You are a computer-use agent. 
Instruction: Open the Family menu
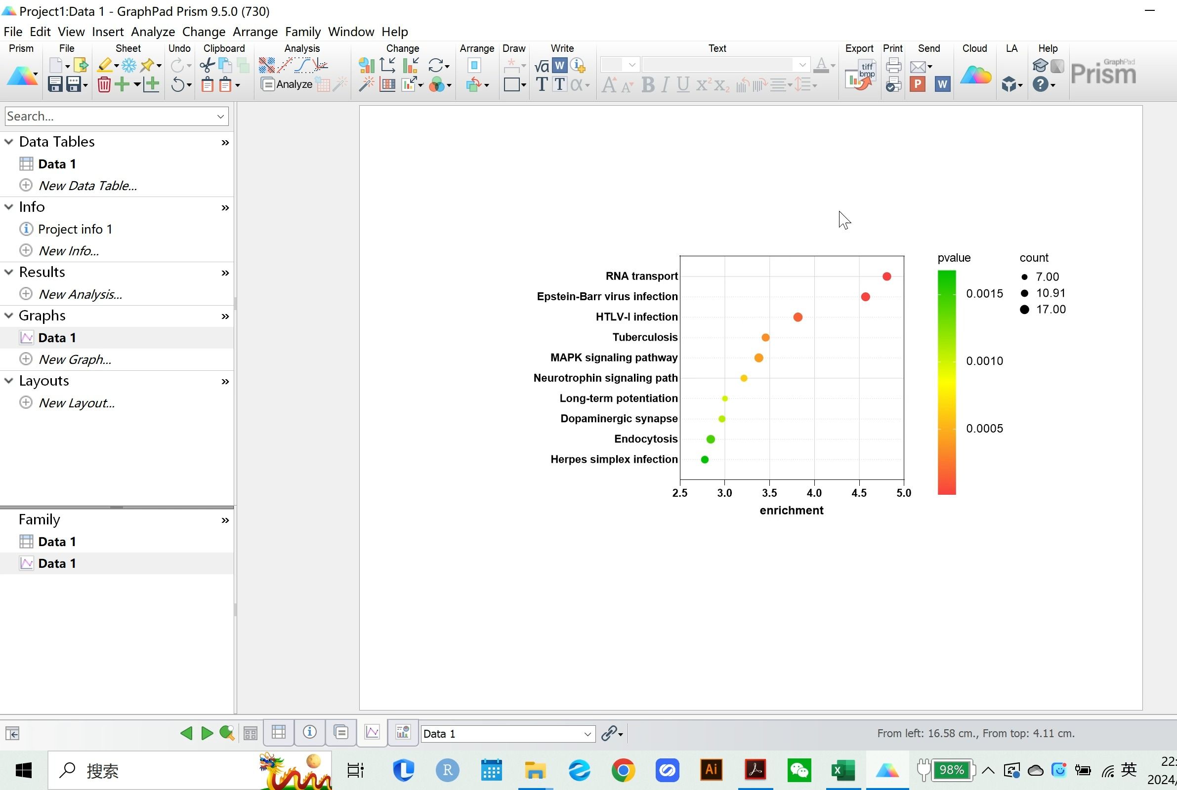click(x=302, y=32)
